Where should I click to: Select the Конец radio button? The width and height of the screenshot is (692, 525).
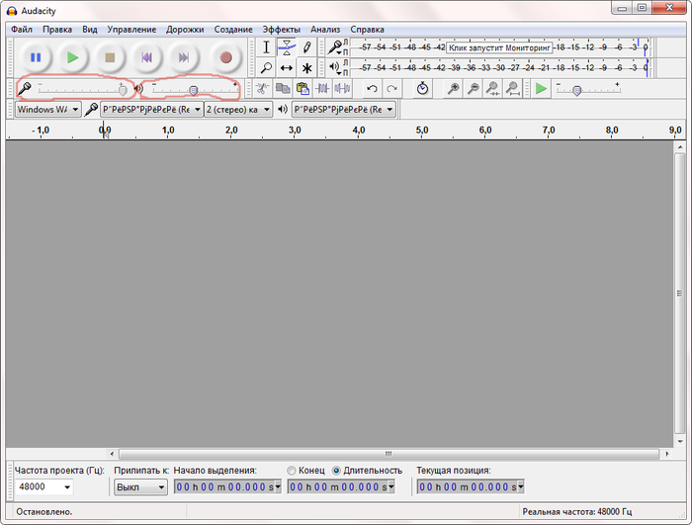292,471
